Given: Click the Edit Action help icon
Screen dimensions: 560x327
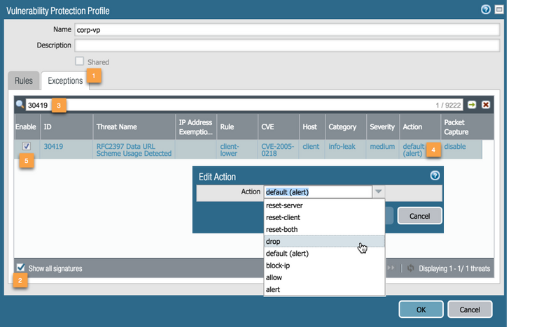Looking at the screenshot, I should click(435, 176).
